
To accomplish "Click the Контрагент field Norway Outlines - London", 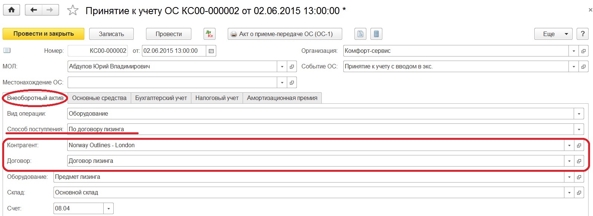I will pos(316,145).
